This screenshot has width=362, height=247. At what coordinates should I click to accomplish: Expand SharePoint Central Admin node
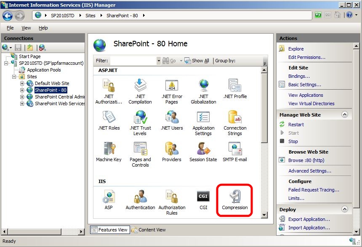click(22, 97)
